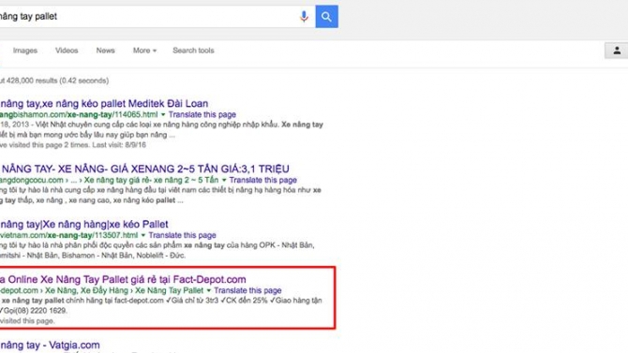628x353 pixels.
Task: Translate the Fact-Depot result page
Action: click(x=247, y=290)
